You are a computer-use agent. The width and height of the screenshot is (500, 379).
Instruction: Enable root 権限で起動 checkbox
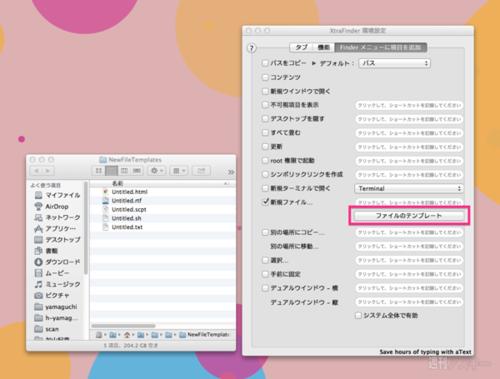[x=265, y=160]
